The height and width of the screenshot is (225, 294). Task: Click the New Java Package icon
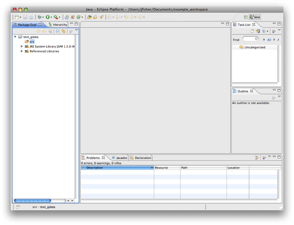(x=73, y=17)
